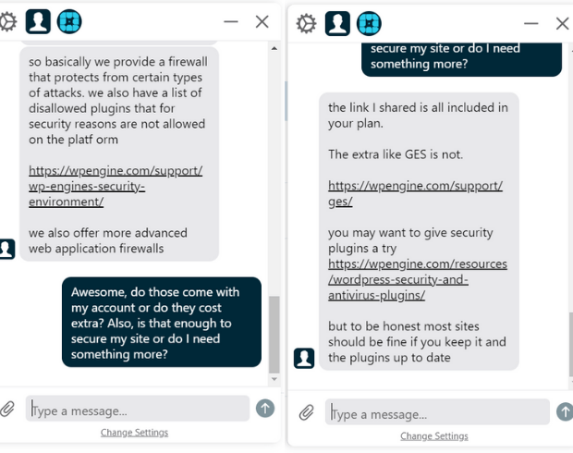This screenshot has width=573, height=453.
Task: Send message with left chat arrow button
Action: point(265,409)
